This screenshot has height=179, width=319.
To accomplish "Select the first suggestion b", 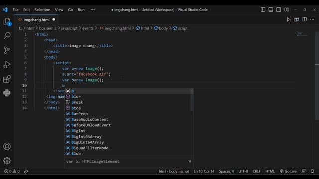I will [129, 91].
